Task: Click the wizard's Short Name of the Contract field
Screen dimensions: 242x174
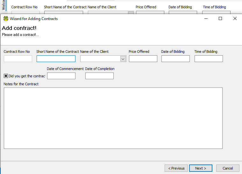Action: click(56, 59)
